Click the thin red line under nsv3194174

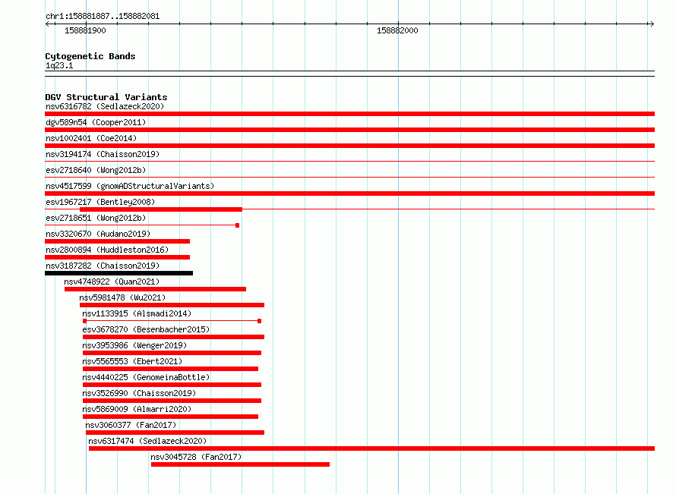point(349,162)
